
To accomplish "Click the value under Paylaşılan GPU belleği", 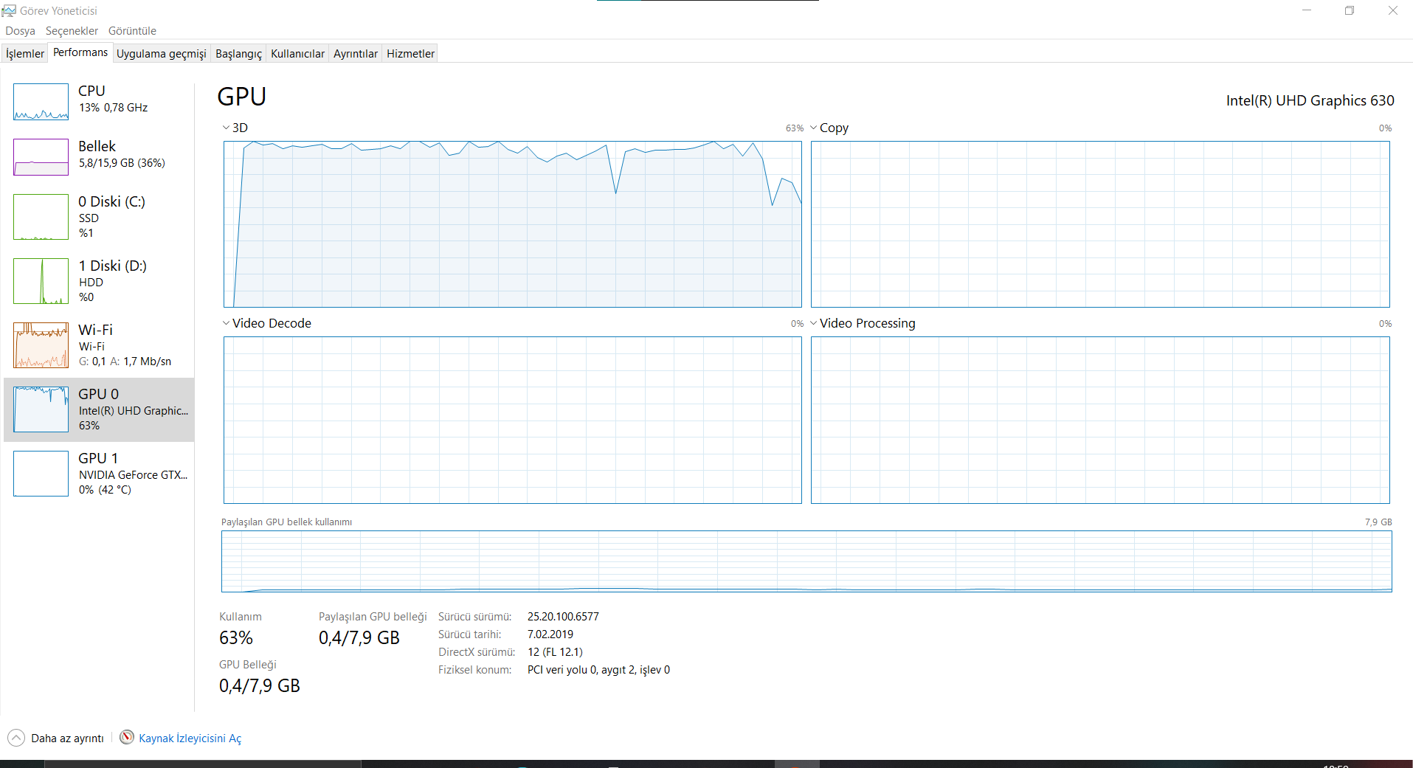I will coord(359,638).
